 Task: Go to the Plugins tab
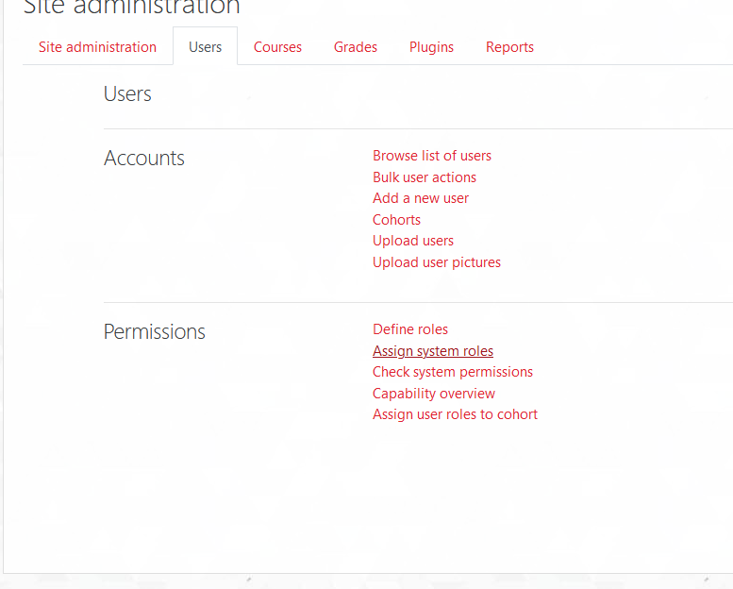[x=431, y=47]
